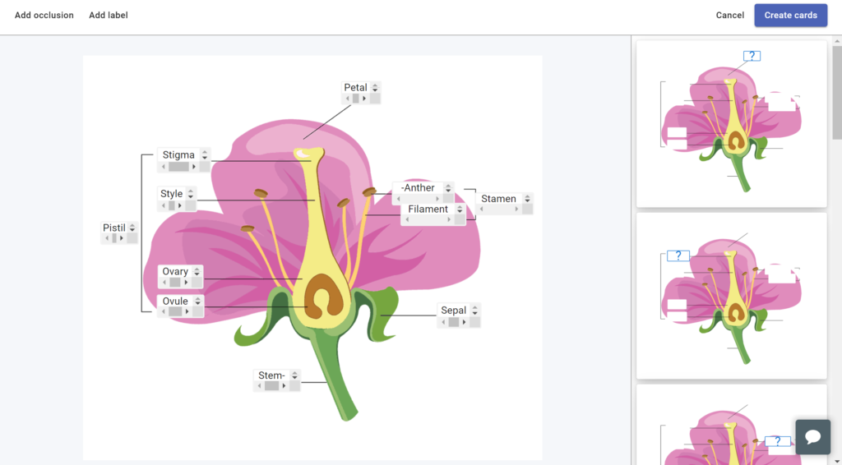842x465 pixels.
Task: Click the Stigma label horizontal scrollbar thumb
Action: pos(178,167)
